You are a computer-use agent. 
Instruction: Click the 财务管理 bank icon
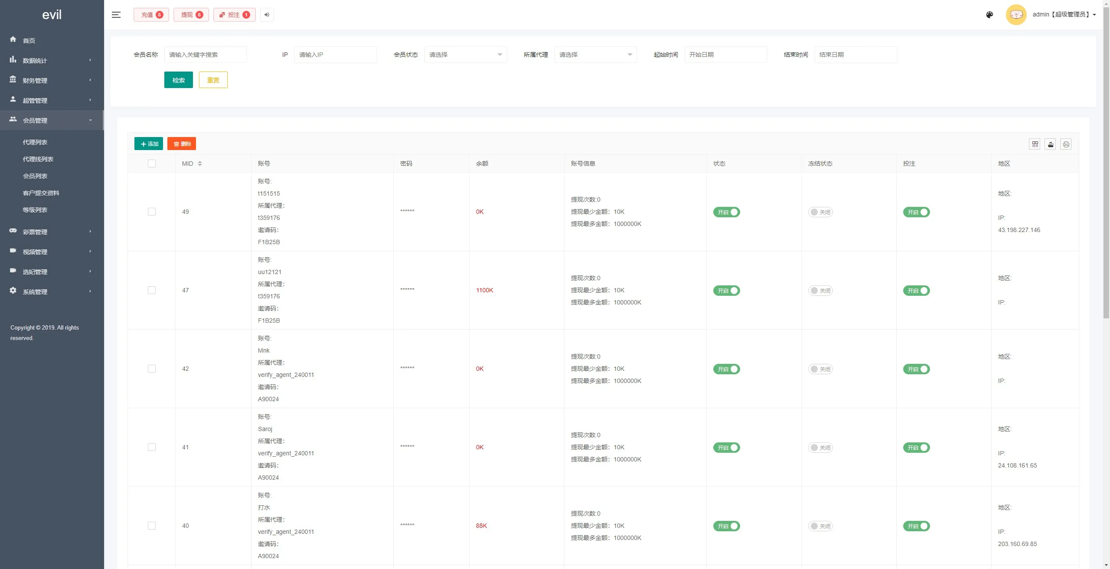pyautogui.click(x=13, y=79)
